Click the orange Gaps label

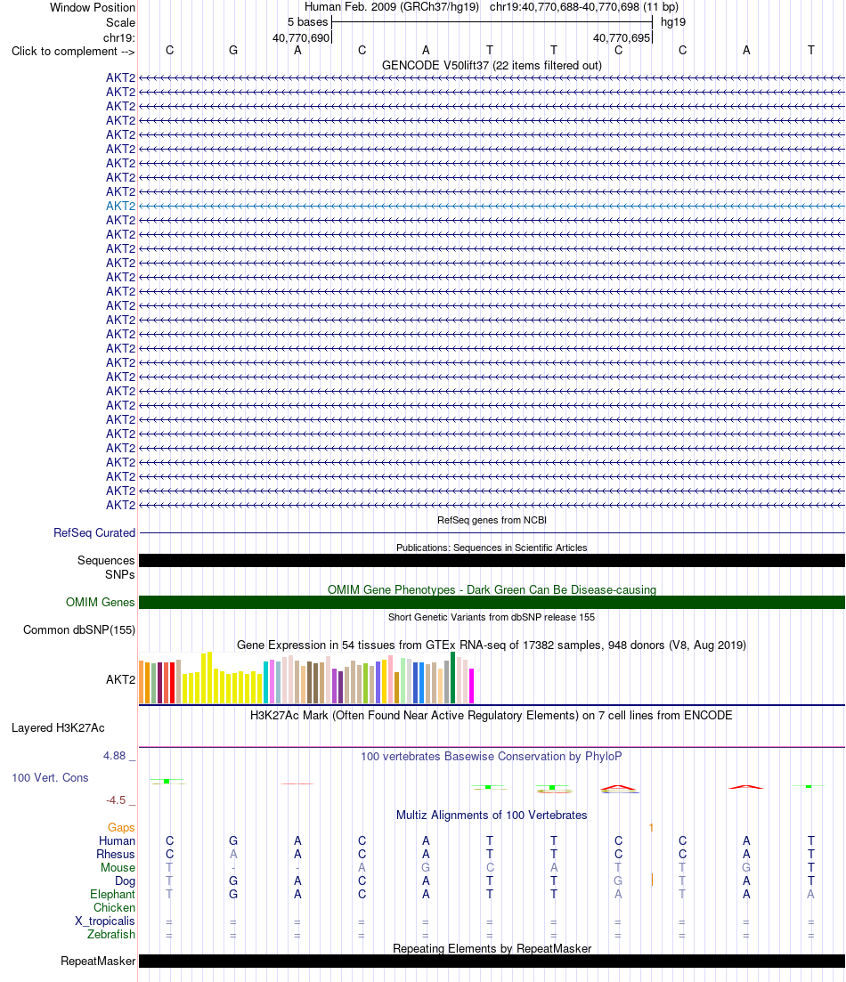pyautogui.click(x=121, y=827)
